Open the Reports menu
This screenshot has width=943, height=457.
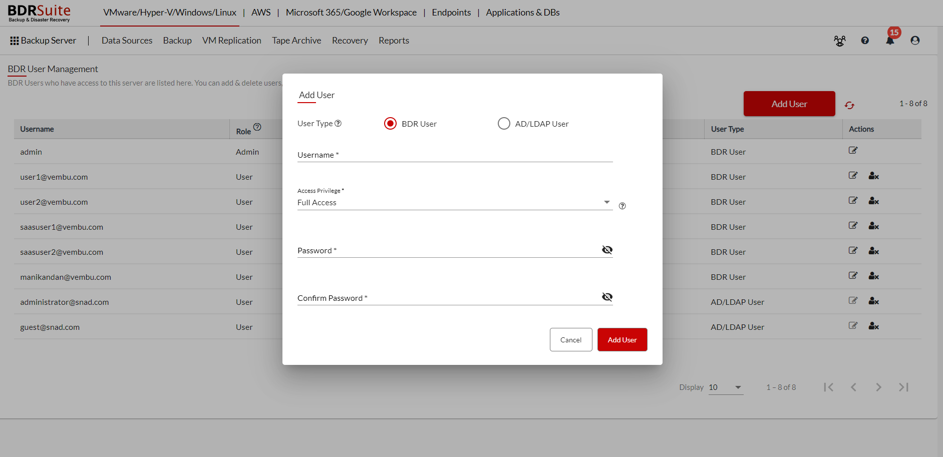394,41
